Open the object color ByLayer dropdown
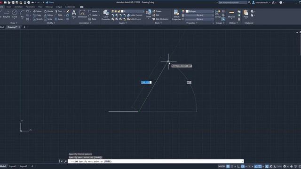 pos(199,11)
